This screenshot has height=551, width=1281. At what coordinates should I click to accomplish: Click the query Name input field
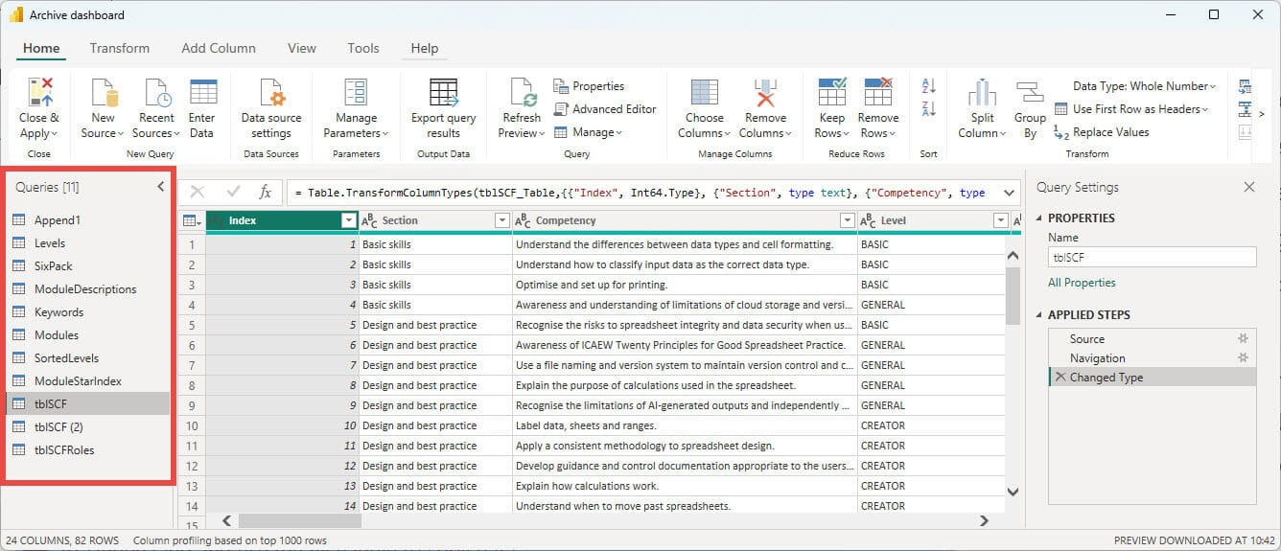[x=1152, y=257]
